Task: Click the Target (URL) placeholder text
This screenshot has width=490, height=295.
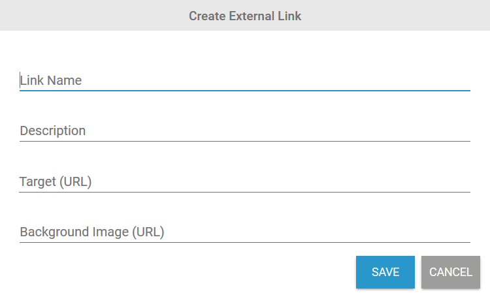Action: (56, 181)
